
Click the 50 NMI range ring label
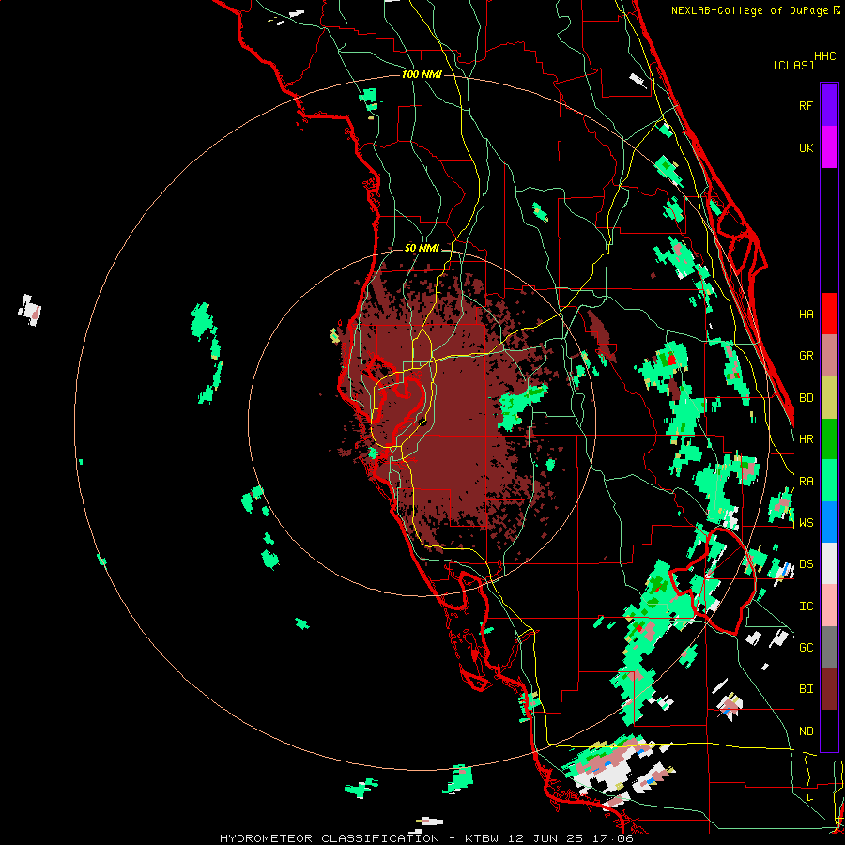coord(422,248)
